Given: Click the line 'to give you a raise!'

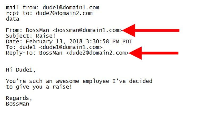Looking at the screenshot, I should click(x=39, y=87).
